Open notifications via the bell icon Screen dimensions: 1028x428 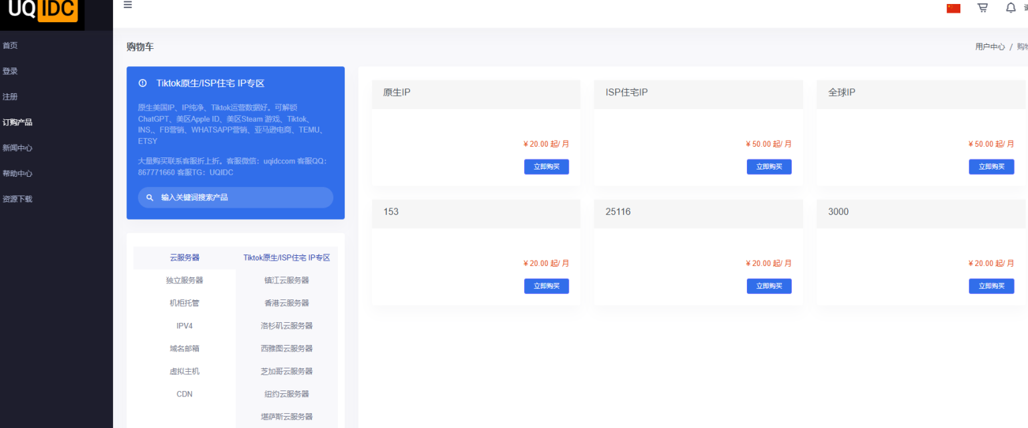(x=1011, y=7)
